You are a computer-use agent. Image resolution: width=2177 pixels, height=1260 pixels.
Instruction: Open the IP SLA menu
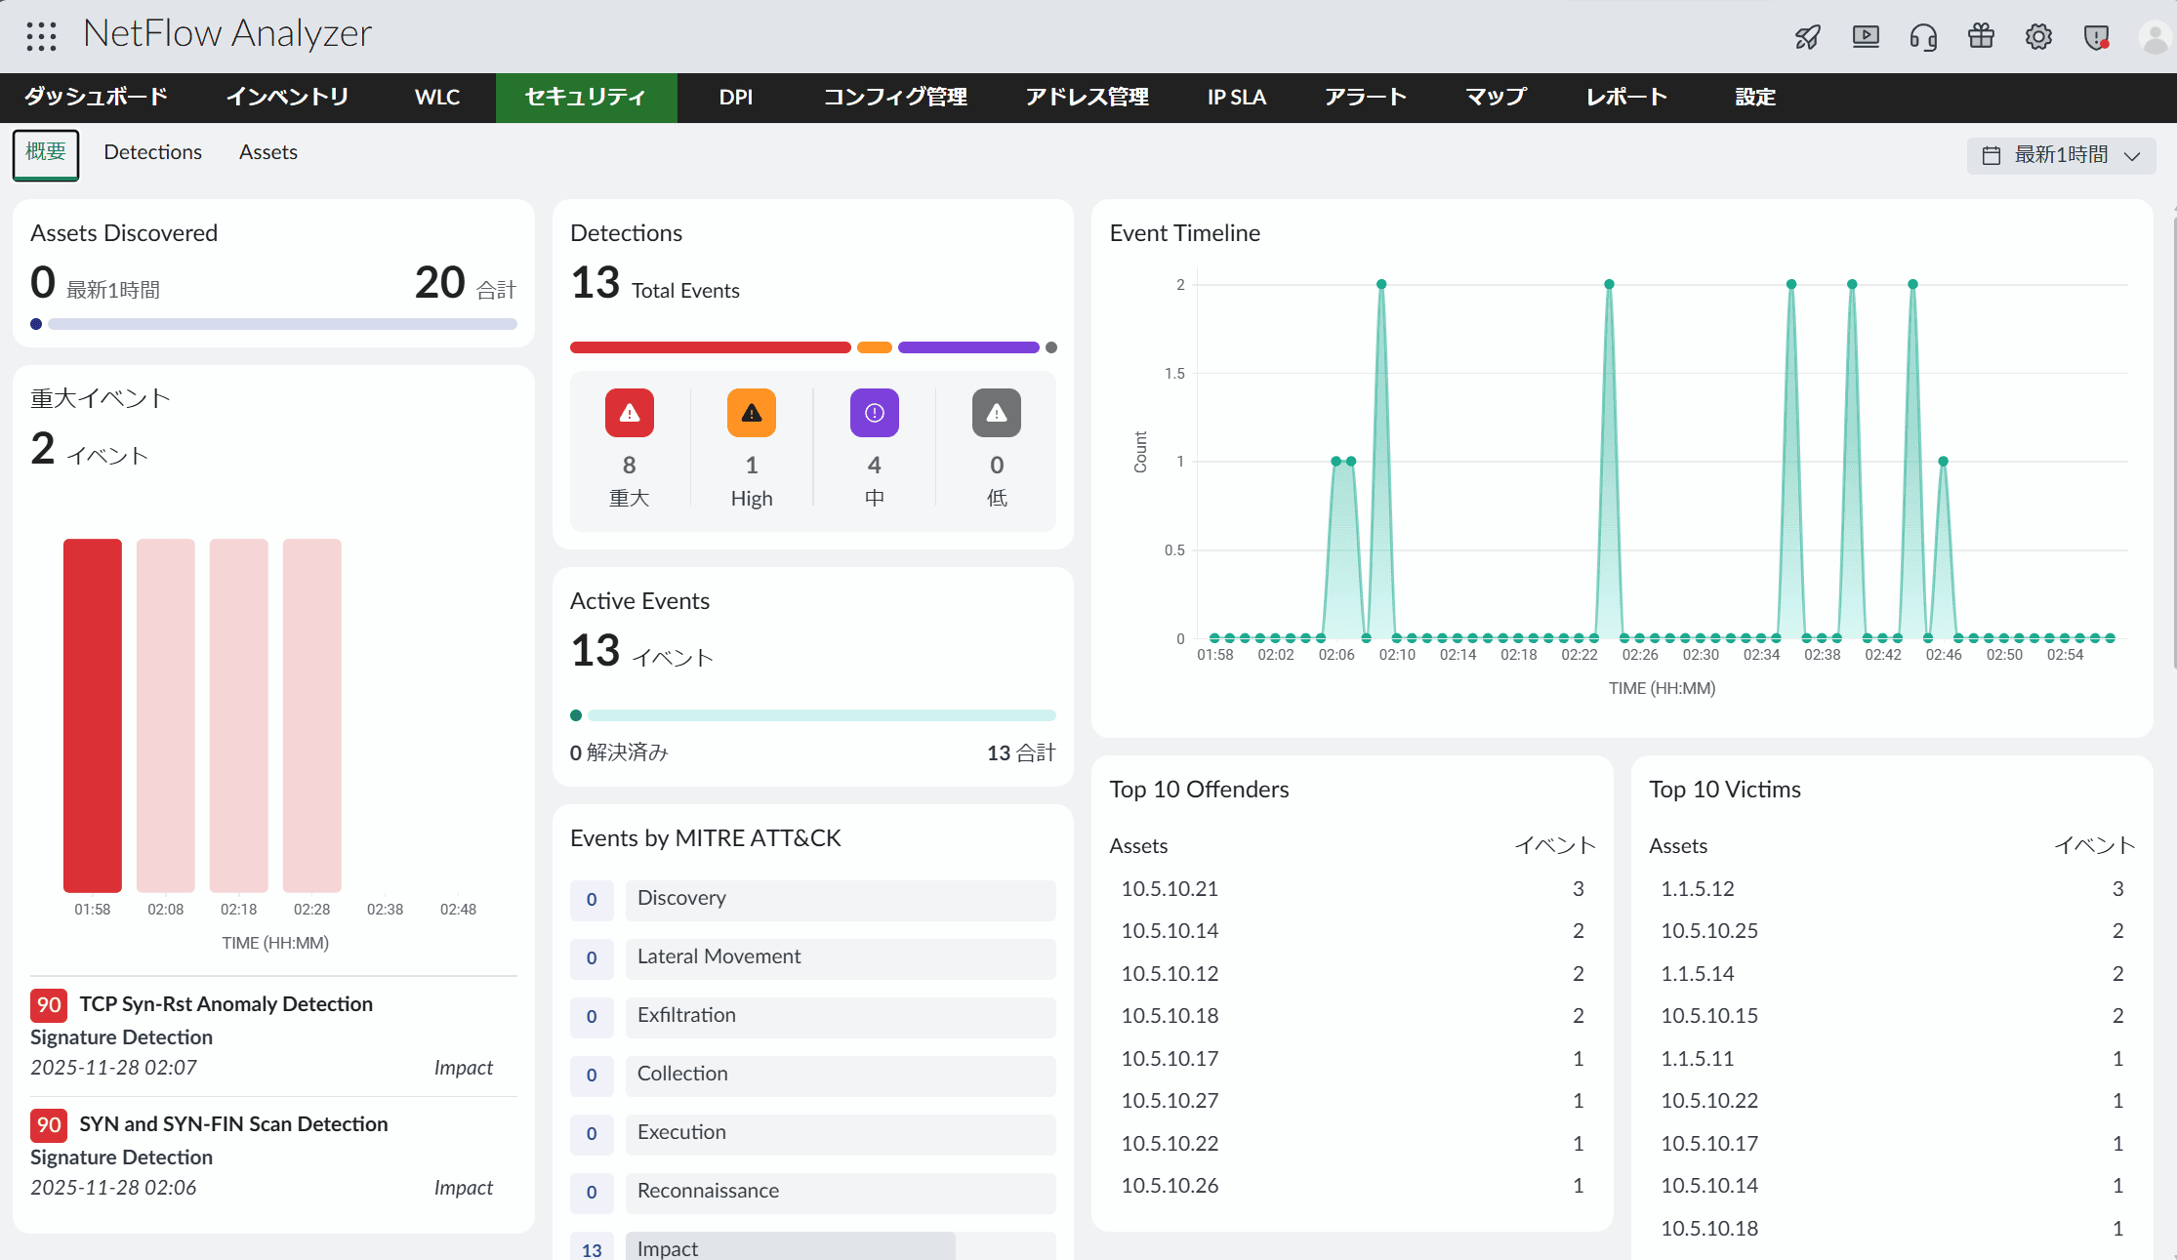click(x=1237, y=98)
